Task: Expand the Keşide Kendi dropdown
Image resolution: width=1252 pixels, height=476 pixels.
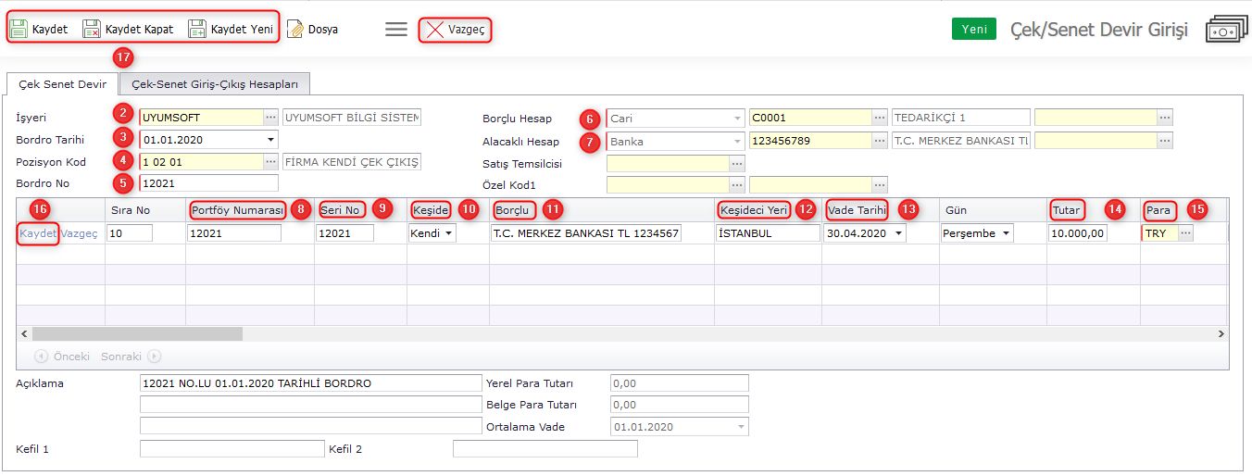Action: pyautogui.click(x=449, y=233)
